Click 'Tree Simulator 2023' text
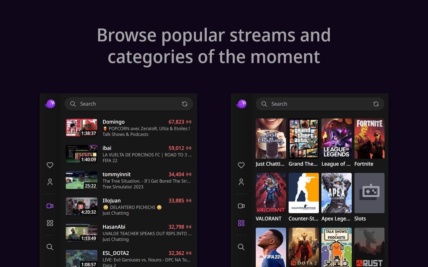The image size is (428, 267). [x=123, y=187]
